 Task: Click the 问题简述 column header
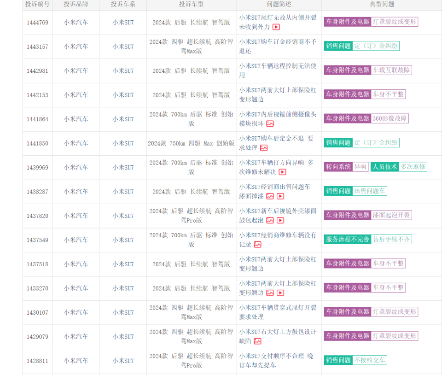point(279,4)
